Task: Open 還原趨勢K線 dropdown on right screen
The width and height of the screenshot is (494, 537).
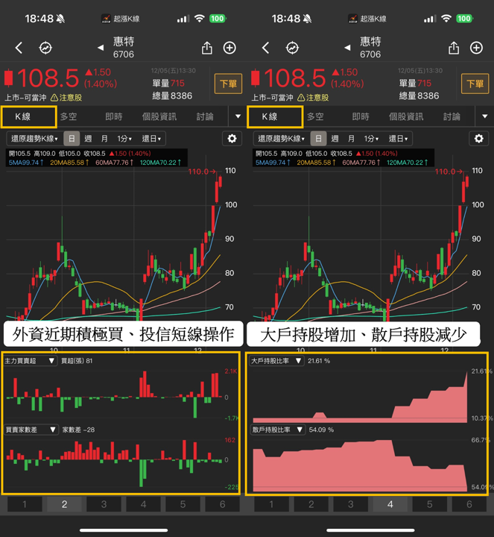Action: coord(281,139)
